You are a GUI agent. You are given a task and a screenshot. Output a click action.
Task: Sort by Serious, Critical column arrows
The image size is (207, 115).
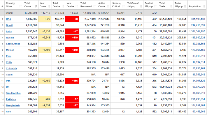click(x=123, y=6)
